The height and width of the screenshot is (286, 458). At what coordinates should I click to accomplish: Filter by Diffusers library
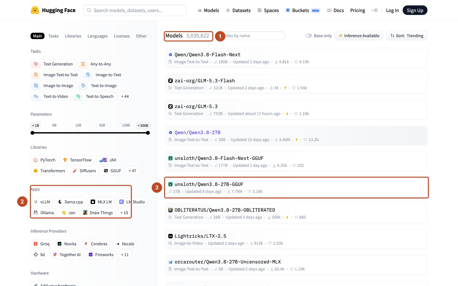tap(84, 171)
